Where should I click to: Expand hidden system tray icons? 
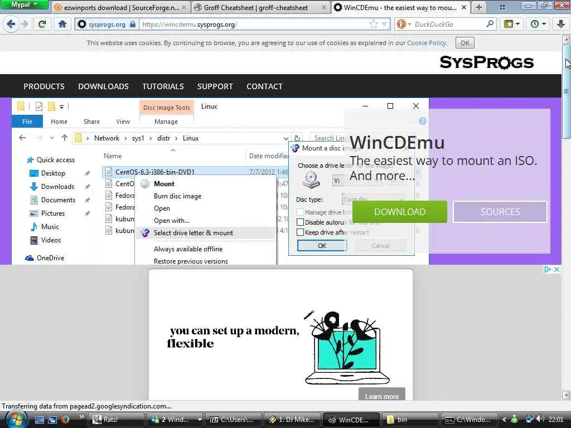click(504, 420)
